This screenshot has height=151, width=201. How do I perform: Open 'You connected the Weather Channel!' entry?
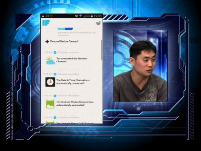pyautogui.click(x=72, y=60)
